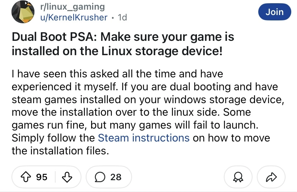
Task: Click the comment count showing 28
Action: pos(116,177)
